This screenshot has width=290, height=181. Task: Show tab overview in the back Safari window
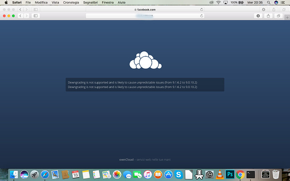tap(284, 9)
